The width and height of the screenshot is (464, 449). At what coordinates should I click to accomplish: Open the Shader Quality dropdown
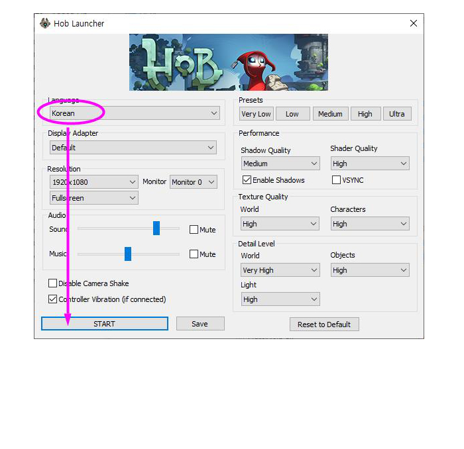370,164
